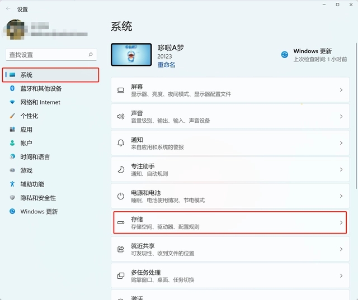Open 专注助手 via its right chevron
Viewport: 358px width, 300px height.
pos(341,170)
